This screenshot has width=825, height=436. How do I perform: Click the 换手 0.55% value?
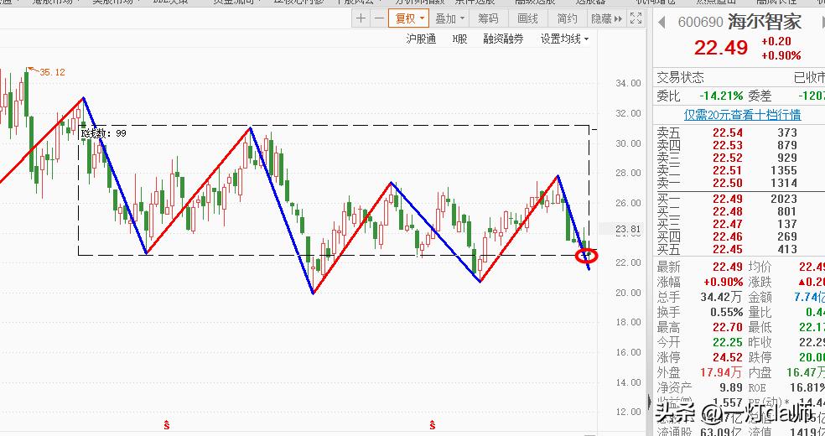727,312
